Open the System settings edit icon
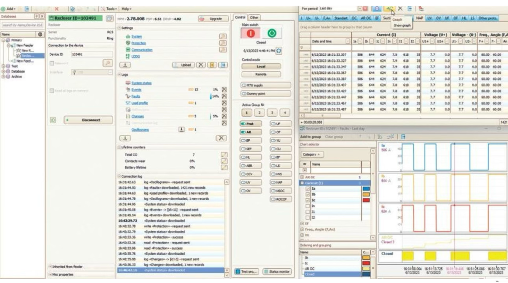The image size is (508, 283). coord(223,36)
